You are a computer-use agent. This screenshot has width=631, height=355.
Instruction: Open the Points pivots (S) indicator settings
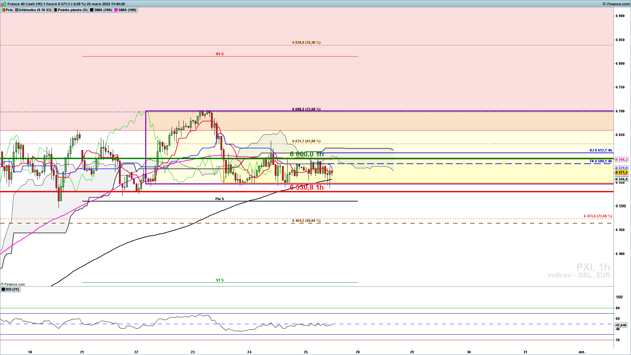coord(73,10)
